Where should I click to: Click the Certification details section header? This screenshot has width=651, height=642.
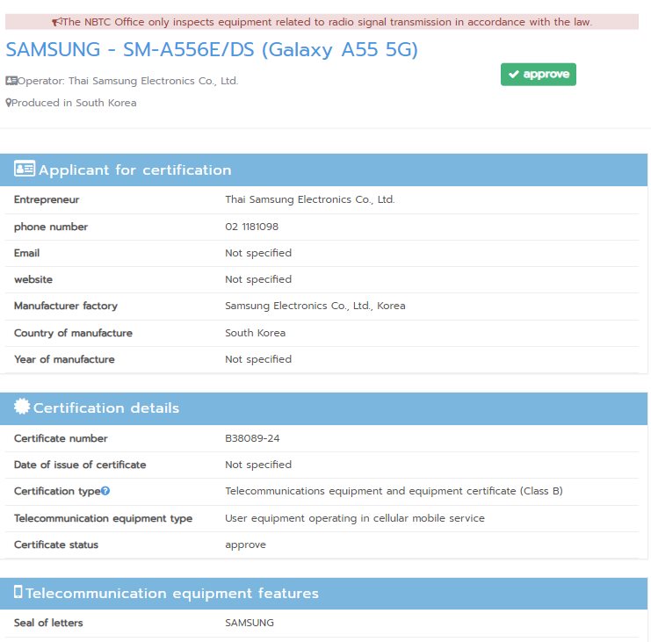(x=105, y=408)
